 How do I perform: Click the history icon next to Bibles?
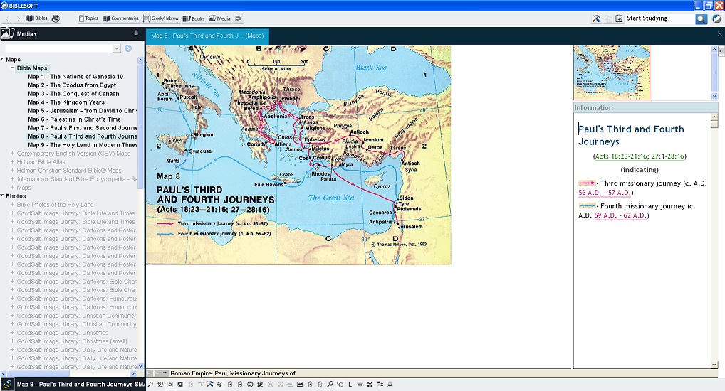(x=56, y=18)
